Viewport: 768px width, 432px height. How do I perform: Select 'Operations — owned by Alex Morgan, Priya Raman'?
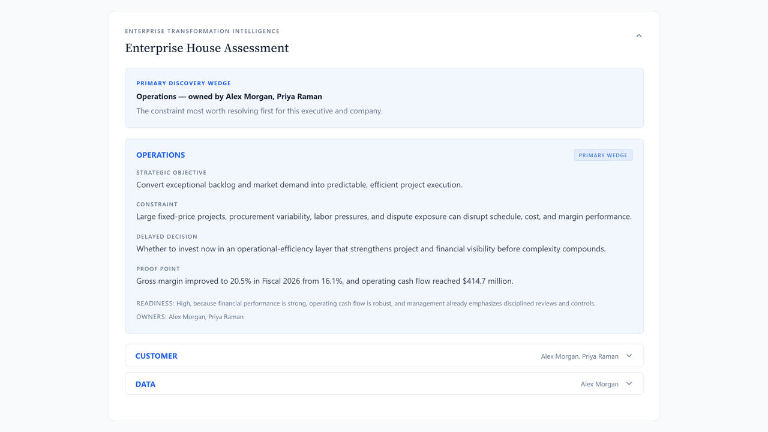click(229, 96)
